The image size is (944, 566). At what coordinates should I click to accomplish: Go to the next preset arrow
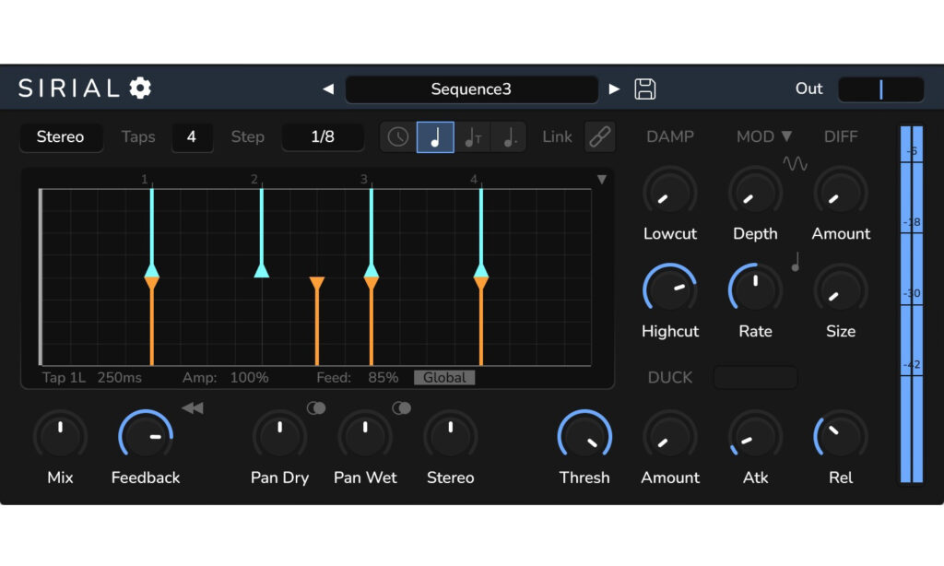615,89
